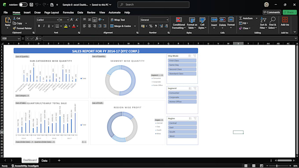
Task: Click the Delete cells icon
Action: 222,20
